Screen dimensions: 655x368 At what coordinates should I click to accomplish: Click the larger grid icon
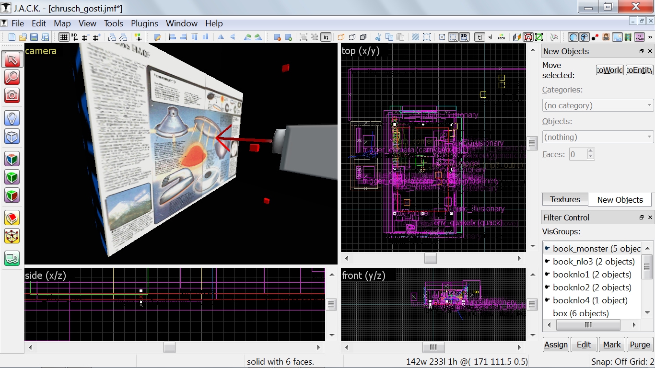coord(96,37)
